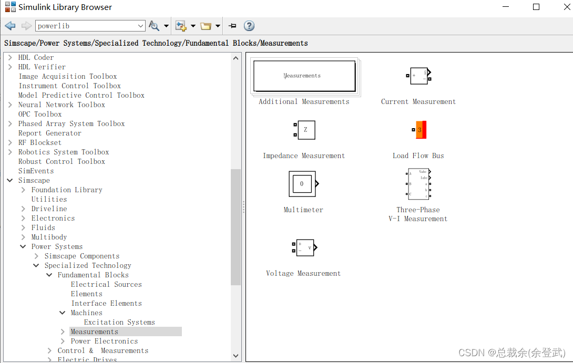
Task: Open new model dropdown arrow
Action: pos(193,26)
